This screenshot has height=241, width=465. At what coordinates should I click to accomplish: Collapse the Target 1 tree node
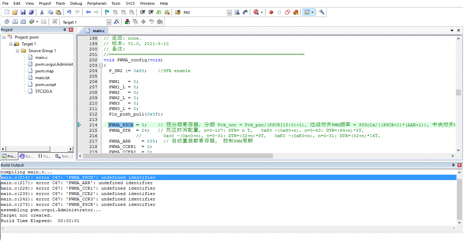[11, 44]
